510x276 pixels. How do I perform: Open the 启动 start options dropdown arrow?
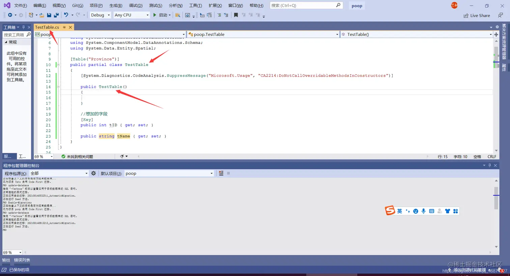(170, 15)
